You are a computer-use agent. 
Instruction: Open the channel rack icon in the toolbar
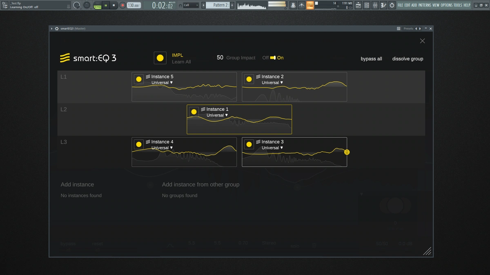tap(367, 5)
